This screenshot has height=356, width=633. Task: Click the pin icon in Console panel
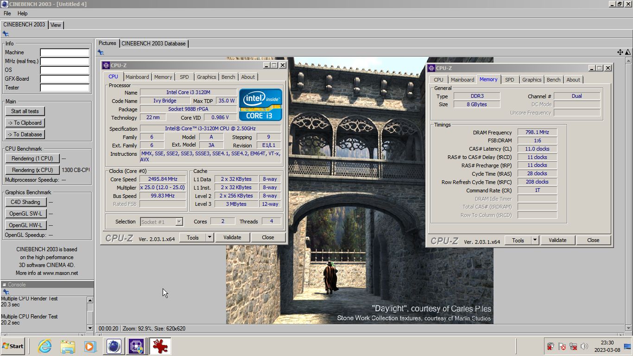click(6, 292)
